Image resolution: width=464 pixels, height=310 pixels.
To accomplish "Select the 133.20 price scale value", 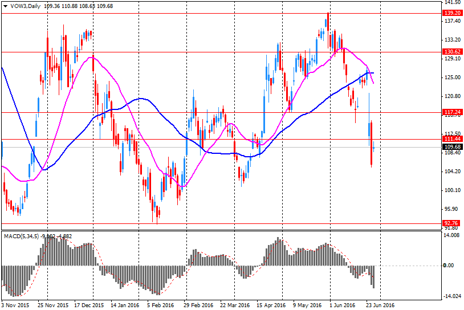I will click(453, 39).
